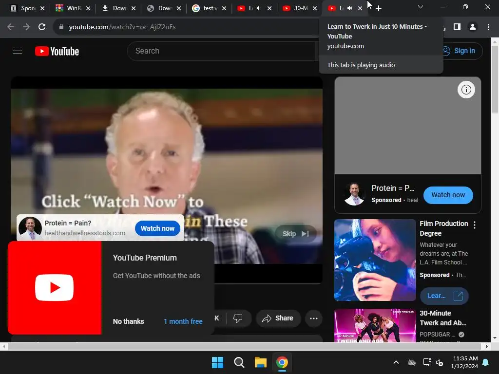Click the network display tray icon

click(x=427, y=362)
